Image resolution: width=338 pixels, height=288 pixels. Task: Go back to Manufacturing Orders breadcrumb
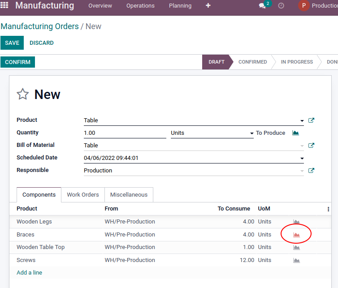[39, 26]
